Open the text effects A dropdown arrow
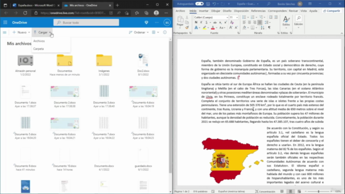The height and width of the screenshot is (194, 345). [199, 27]
